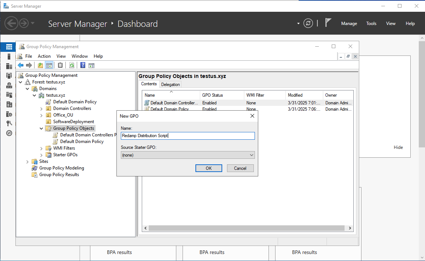This screenshot has width=425, height=261.
Task: Expand the Sites tree node
Action: 28,161
